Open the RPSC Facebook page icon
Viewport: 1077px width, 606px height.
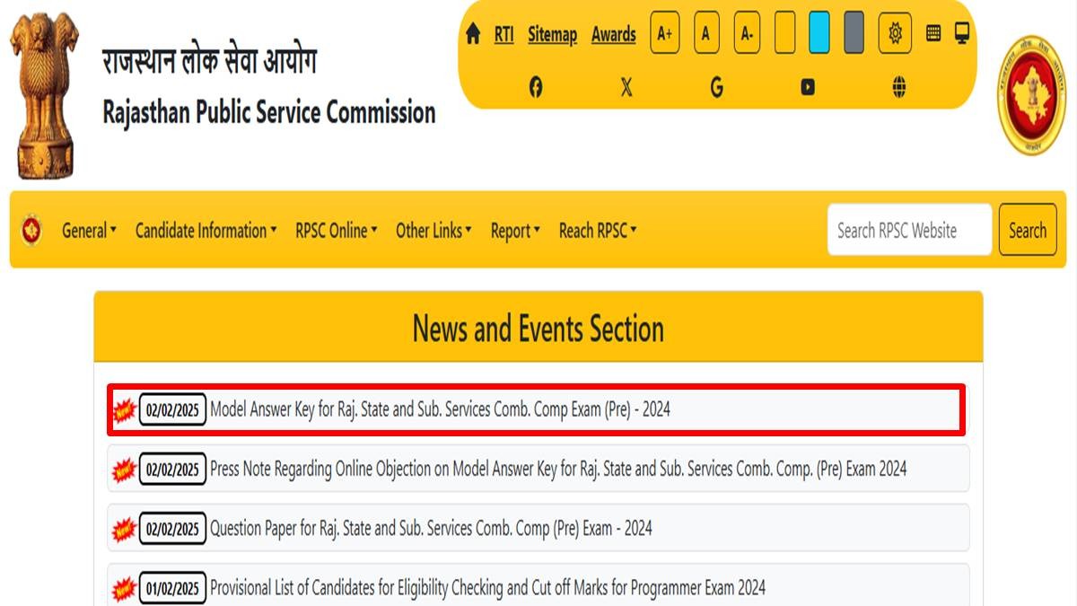[x=536, y=87]
